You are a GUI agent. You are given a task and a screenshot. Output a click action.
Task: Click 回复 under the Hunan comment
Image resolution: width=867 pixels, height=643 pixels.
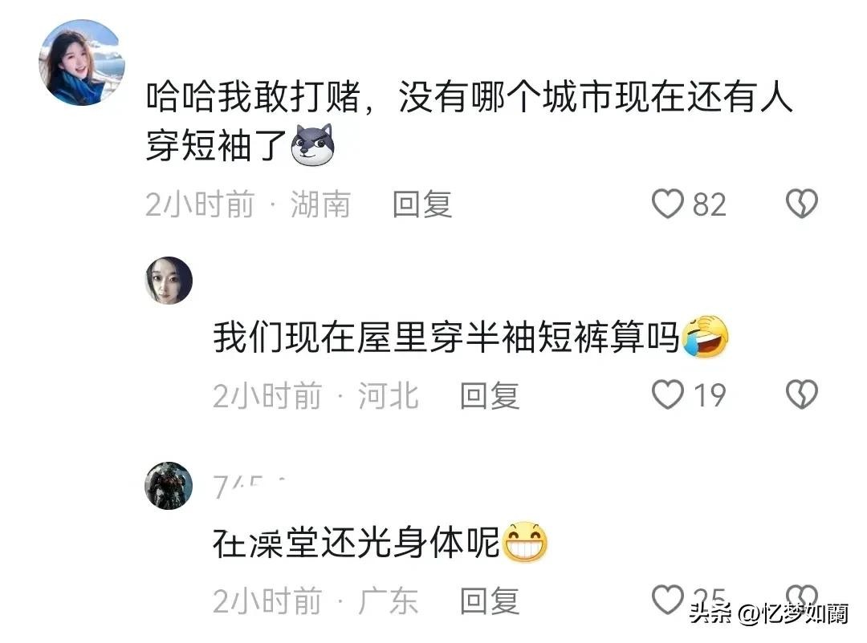tap(422, 204)
